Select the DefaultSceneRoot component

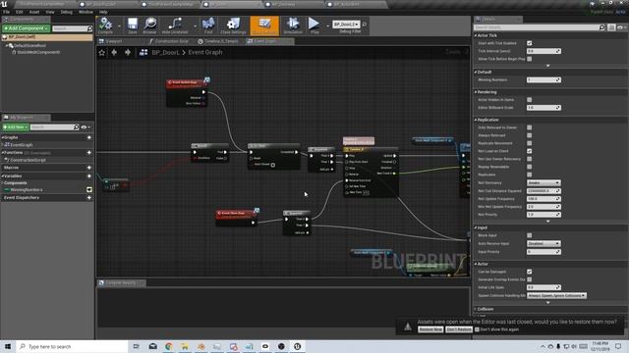pyautogui.click(x=29, y=46)
